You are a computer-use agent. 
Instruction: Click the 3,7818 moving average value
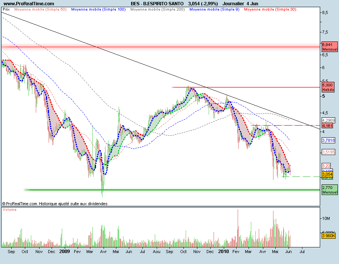coord(328,140)
